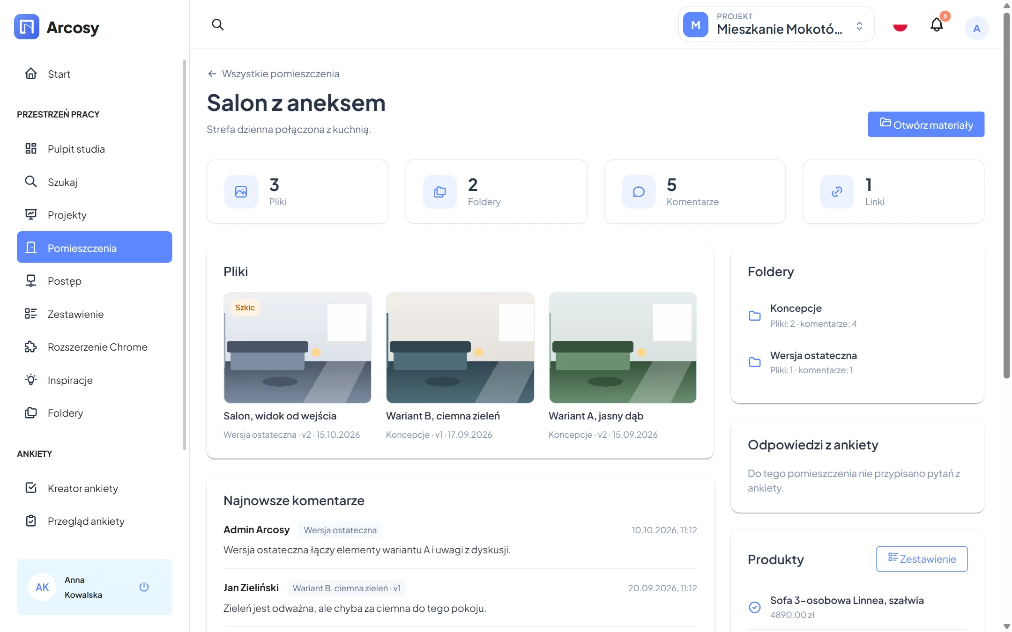
Task: Click the Otwórz materiały button
Action: pos(926,124)
